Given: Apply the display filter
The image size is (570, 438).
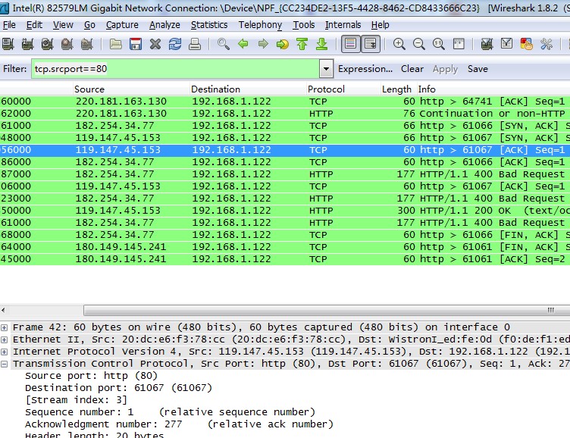Looking at the screenshot, I should 445,69.
